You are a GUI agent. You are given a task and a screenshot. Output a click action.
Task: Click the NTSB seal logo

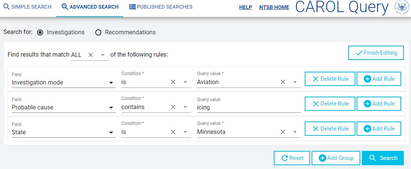tap(402, 7)
